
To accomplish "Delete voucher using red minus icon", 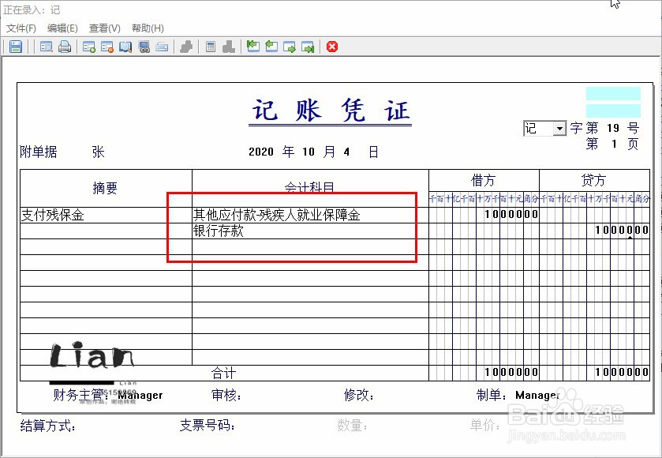I will coord(107,47).
